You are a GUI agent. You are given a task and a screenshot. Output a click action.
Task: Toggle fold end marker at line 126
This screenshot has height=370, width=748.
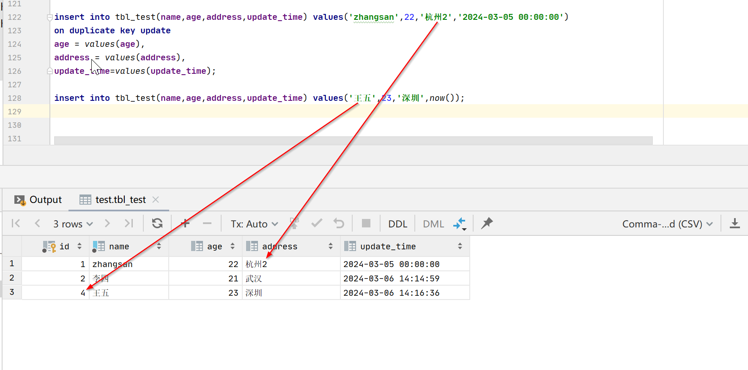(x=50, y=71)
